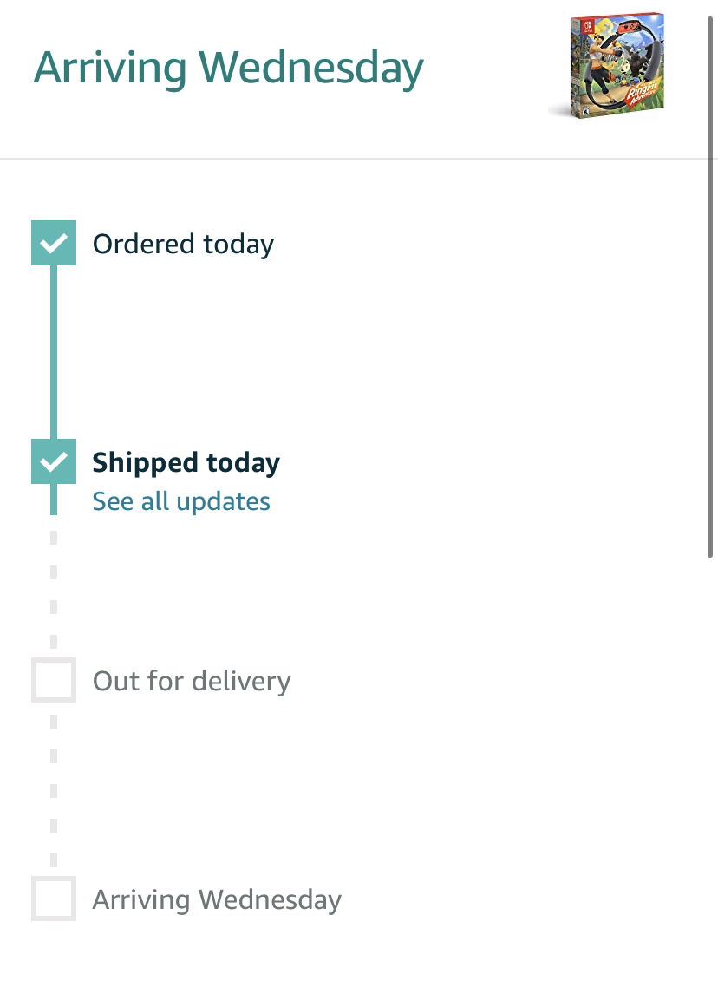Click the vertical scrollbar thumb

(x=709, y=287)
